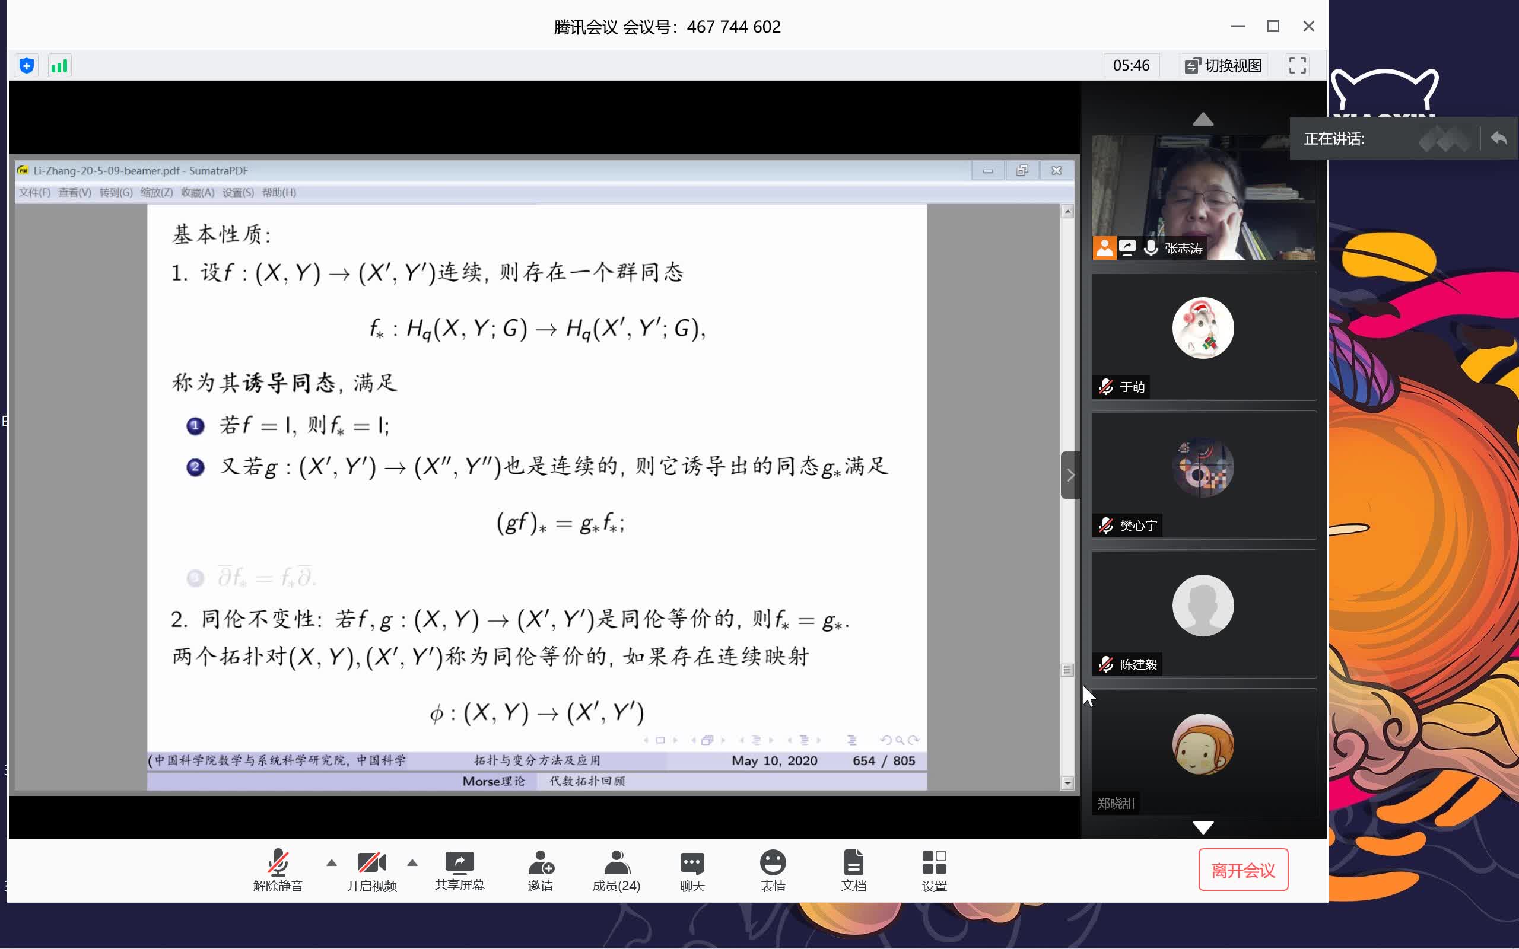Screen dimensions: 1519x949
Task: Enter full screen mode
Action: pyautogui.click(x=1297, y=65)
